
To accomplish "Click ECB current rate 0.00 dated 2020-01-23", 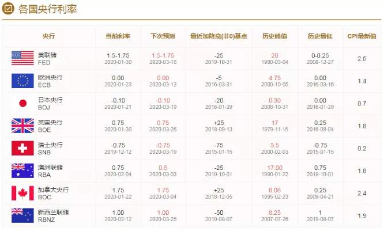I will [118, 81].
